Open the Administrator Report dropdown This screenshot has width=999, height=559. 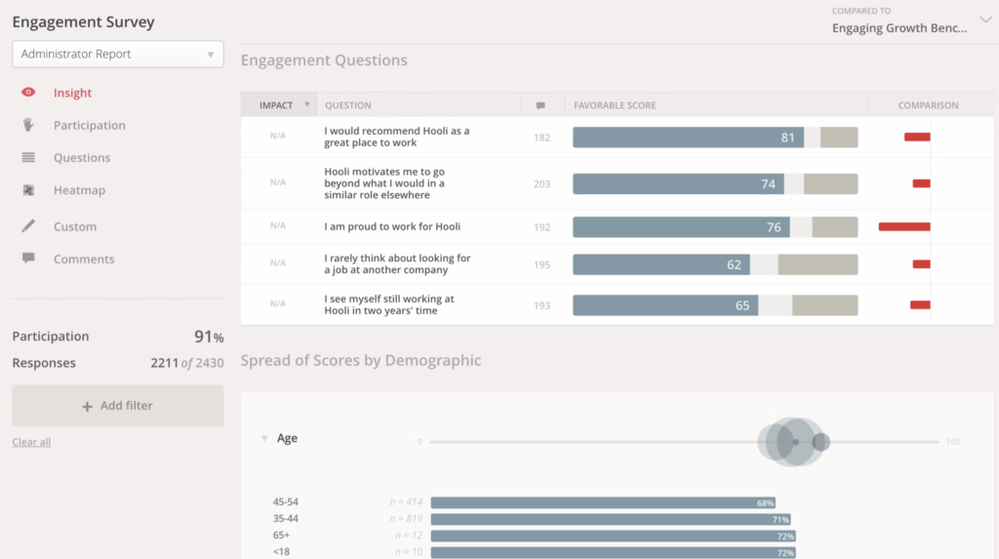[x=117, y=55]
